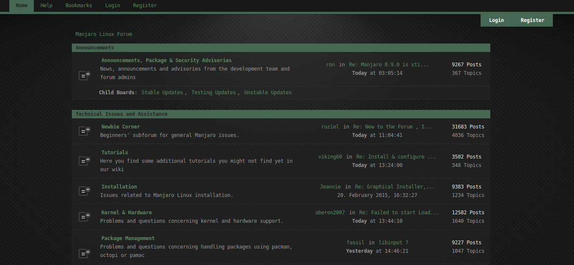The image size is (574, 265).
Task: Open the Testing Updates child board
Action: tap(213, 92)
